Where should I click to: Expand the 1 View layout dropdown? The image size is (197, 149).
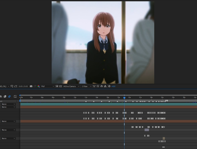click(86, 86)
